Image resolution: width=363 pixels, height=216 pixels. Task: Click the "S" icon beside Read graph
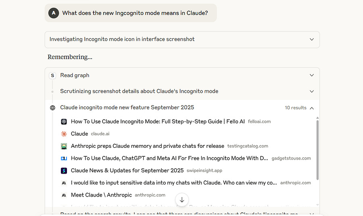click(52, 75)
